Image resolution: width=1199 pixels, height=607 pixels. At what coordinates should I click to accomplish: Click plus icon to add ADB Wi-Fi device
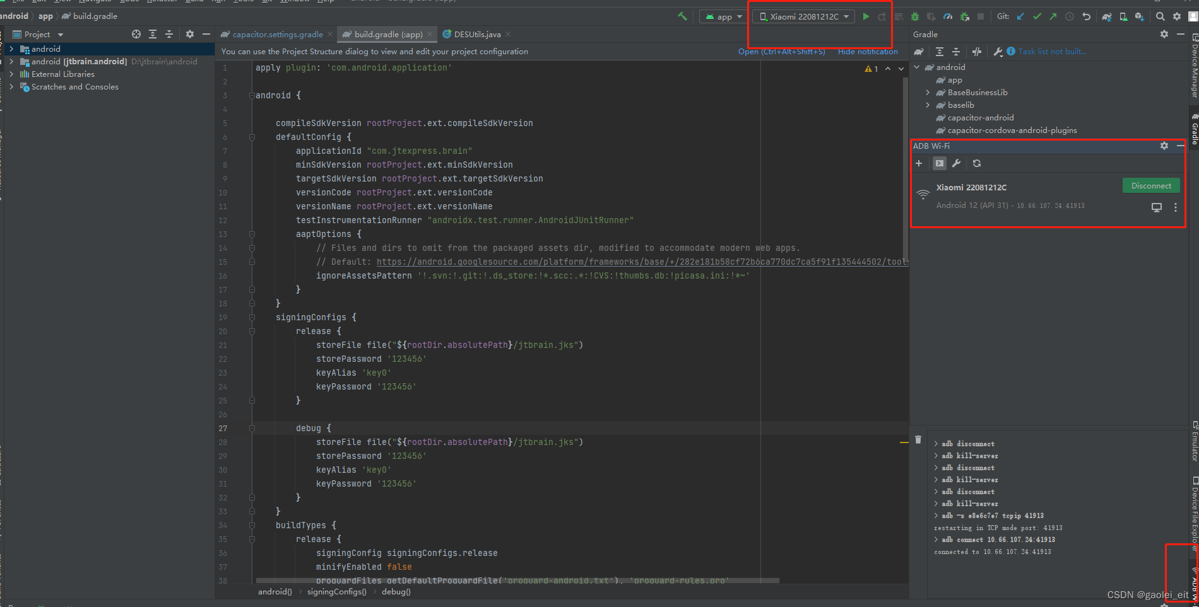919,163
